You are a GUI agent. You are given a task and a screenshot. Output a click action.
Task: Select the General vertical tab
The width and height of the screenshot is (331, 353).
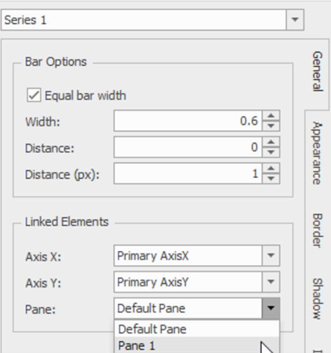pos(317,71)
